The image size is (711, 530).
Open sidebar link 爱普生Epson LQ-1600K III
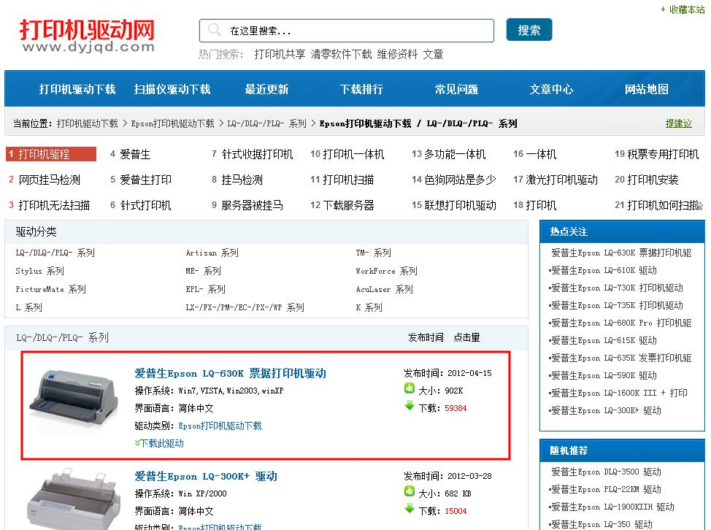click(619, 393)
